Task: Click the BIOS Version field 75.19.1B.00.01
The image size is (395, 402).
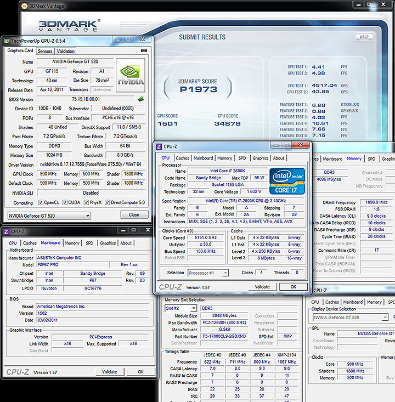Action: click(x=86, y=99)
